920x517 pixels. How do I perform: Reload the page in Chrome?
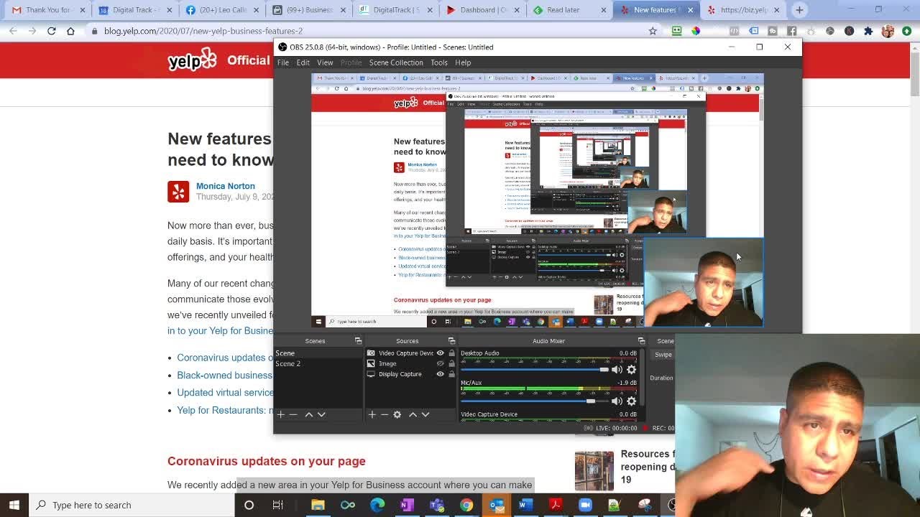point(52,31)
